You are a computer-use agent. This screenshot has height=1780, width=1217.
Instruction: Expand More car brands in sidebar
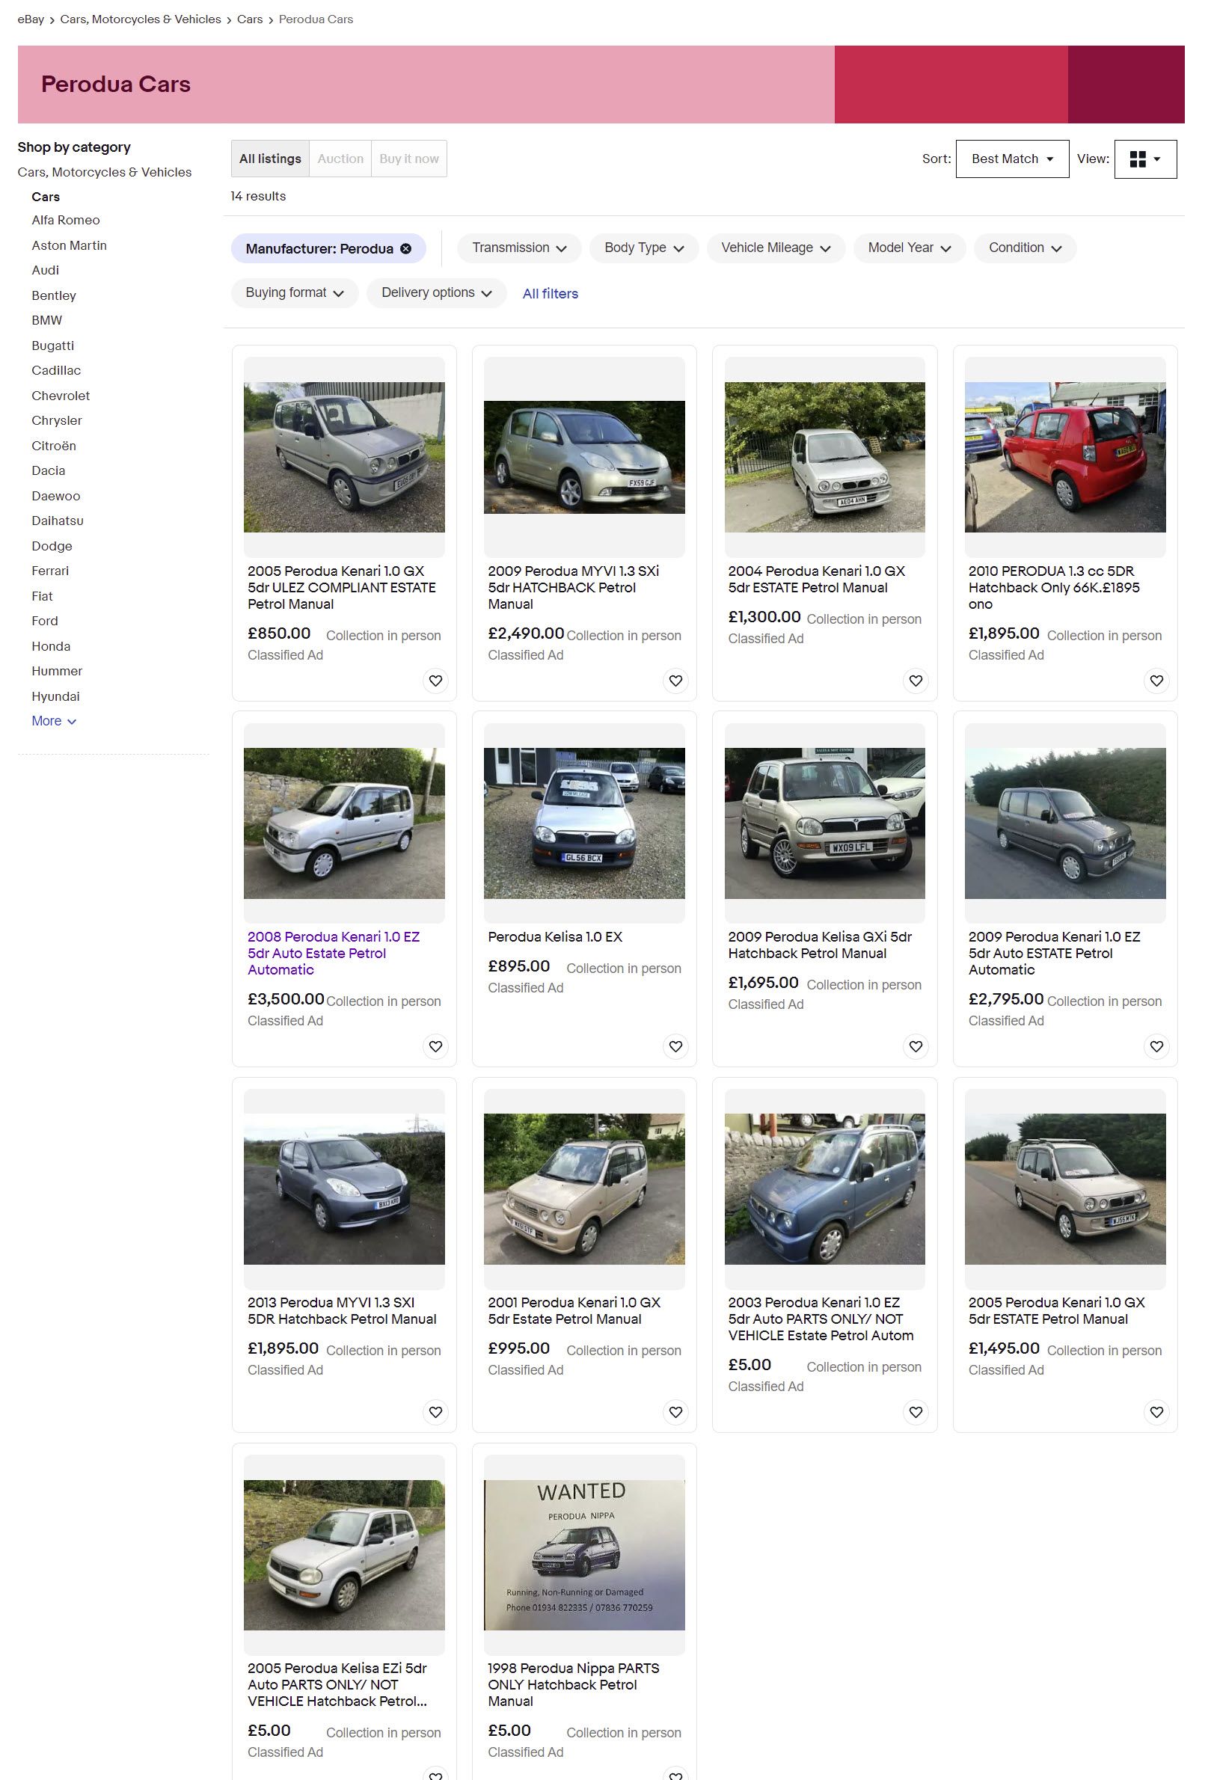[54, 721]
